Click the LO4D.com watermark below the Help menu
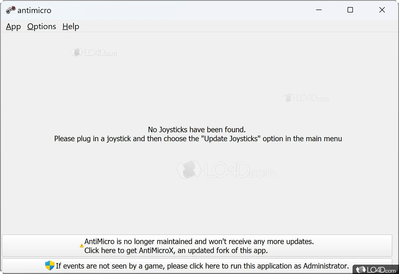The height and width of the screenshot is (274, 399). pyautogui.click(x=94, y=52)
